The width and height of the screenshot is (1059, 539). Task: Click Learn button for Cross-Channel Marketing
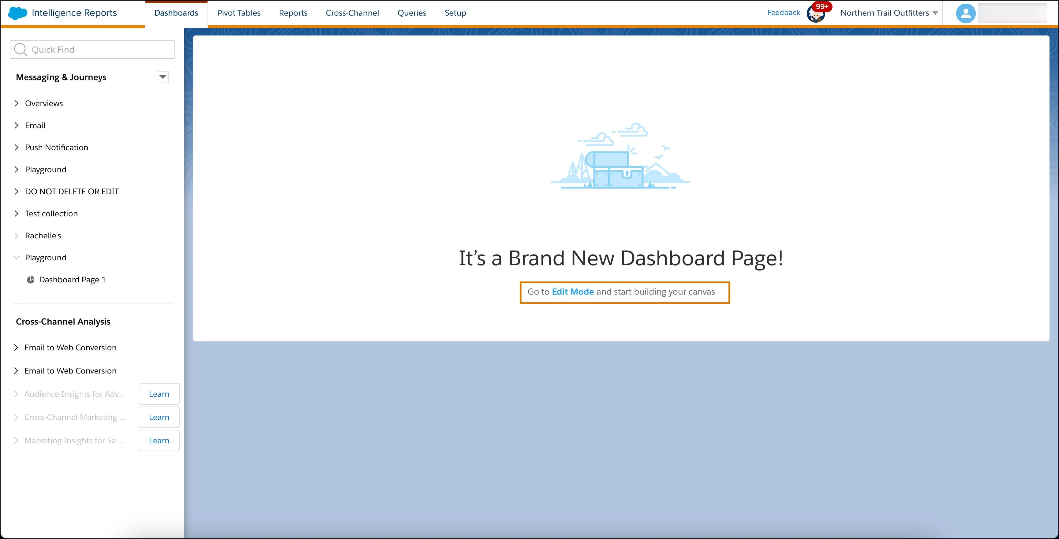click(x=159, y=417)
